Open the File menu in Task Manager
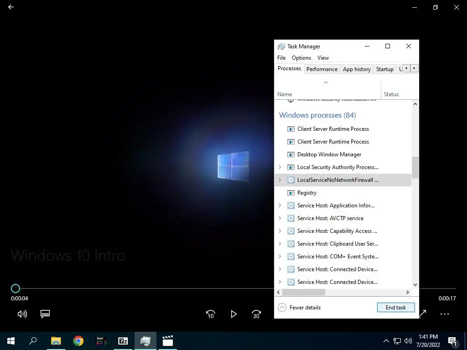Viewport: 467px width, 350px height. tap(281, 58)
